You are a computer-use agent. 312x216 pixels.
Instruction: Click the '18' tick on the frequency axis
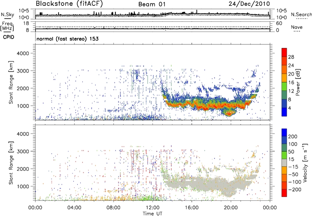pos(26,23)
